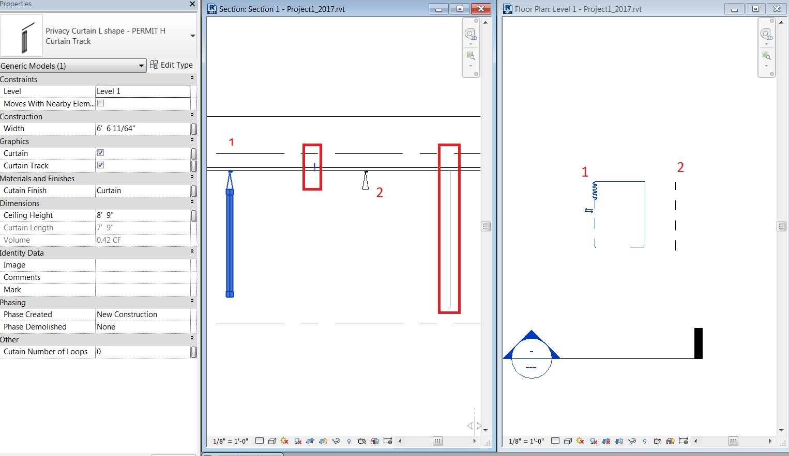Enable Shadows from view control bar
Viewport: 789px width, 456px height.
tap(297, 442)
